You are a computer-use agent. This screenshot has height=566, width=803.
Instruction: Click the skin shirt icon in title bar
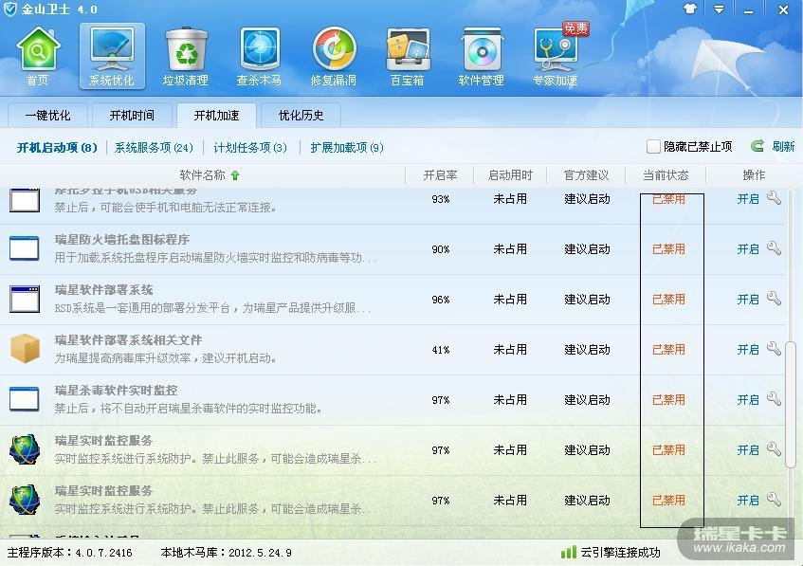click(x=690, y=9)
